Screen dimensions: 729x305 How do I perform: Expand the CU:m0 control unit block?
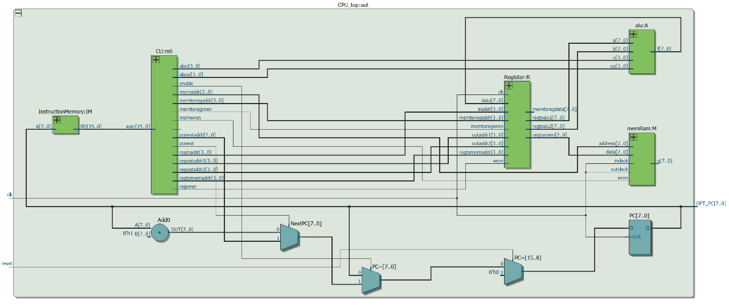tap(155, 60)
